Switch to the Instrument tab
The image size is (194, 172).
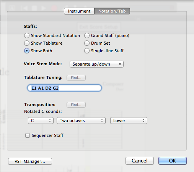tap(79, 11)
